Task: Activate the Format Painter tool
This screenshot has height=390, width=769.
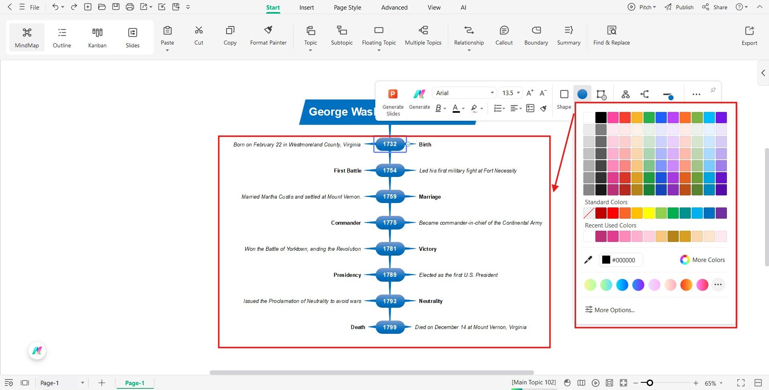Action: click(268, 36)
